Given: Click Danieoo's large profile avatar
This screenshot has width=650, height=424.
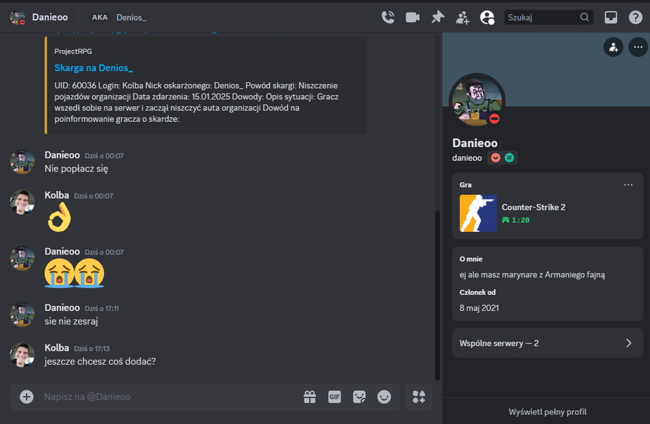Looking at the screenshot, I should [476, 101].
